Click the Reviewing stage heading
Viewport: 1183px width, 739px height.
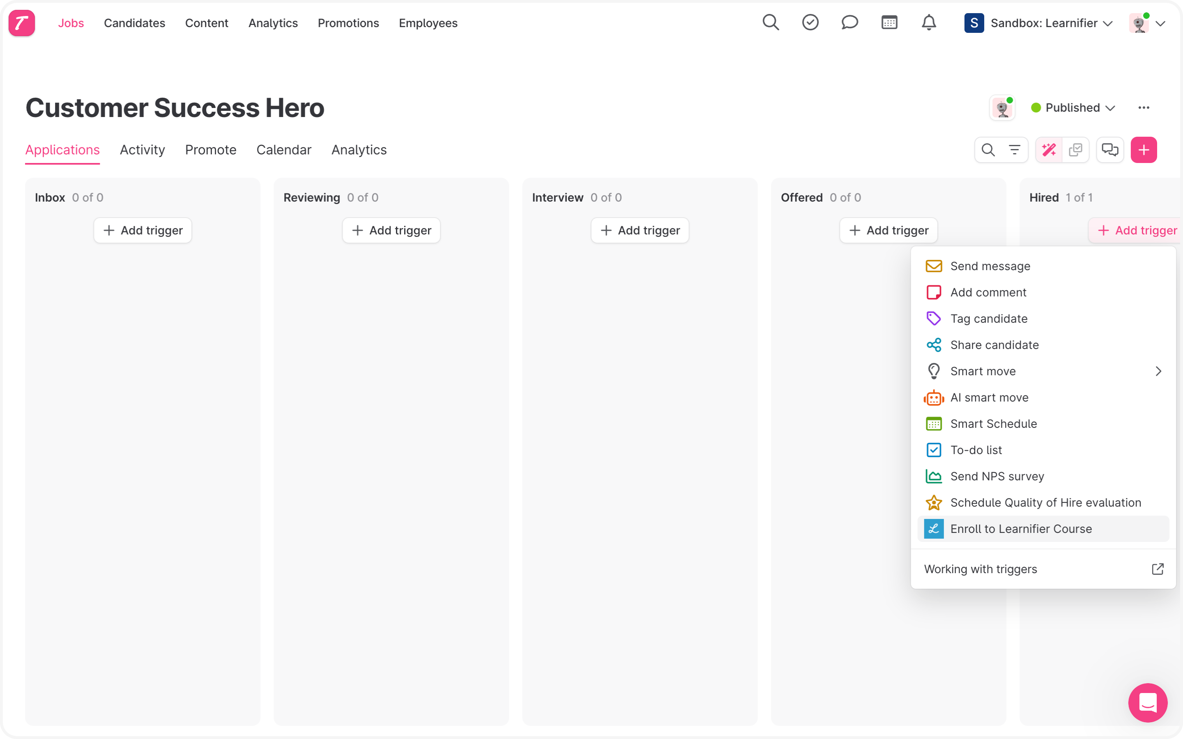tap(311, 197)
